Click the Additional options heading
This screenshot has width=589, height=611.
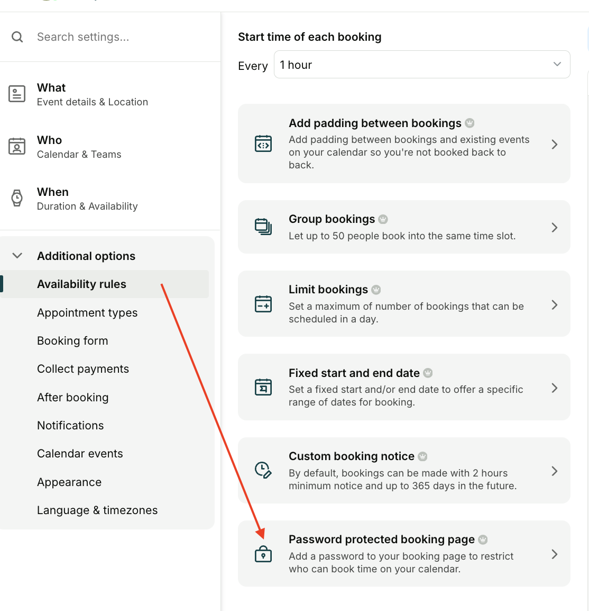point(86,256)
